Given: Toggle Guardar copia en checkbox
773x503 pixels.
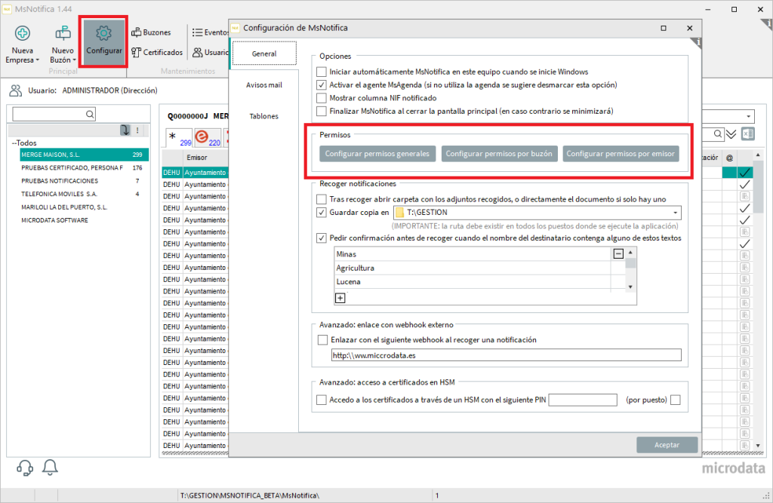Looking at the screenshot, I should point(322,213).
